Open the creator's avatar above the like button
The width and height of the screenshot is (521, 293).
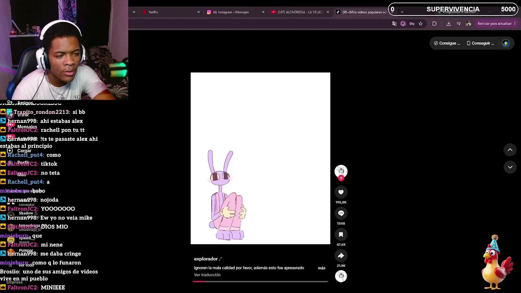click(x=341, y=171)
